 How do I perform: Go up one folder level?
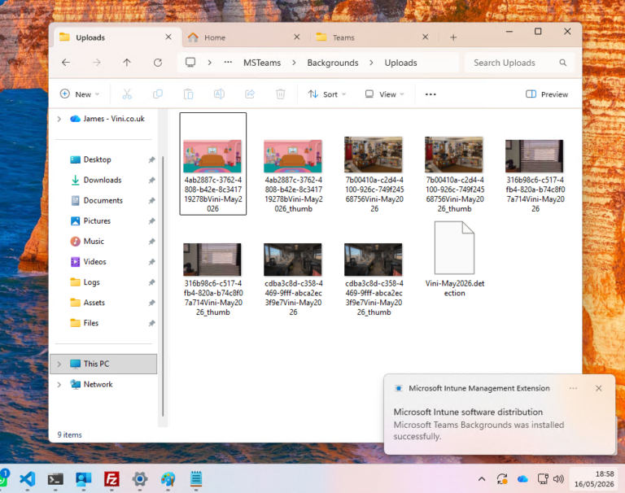pyautogui.click(x=127, y=63)
